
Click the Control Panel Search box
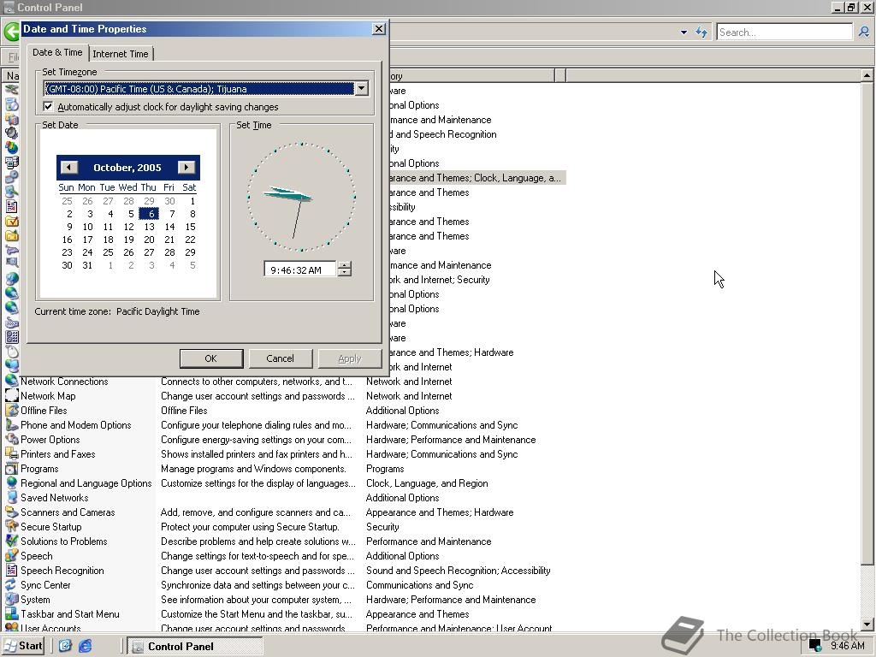coord(785,32)
